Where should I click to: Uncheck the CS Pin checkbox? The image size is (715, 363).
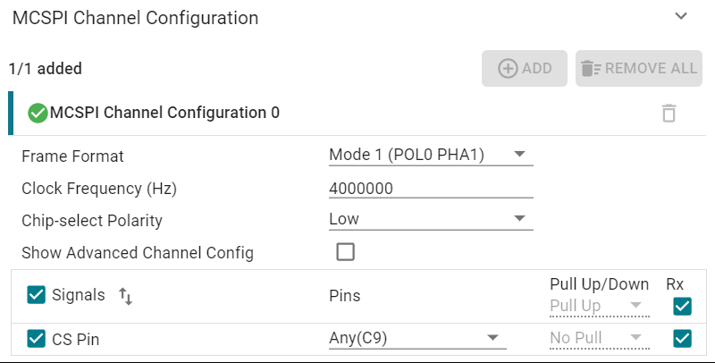click(x=37, y=338)
